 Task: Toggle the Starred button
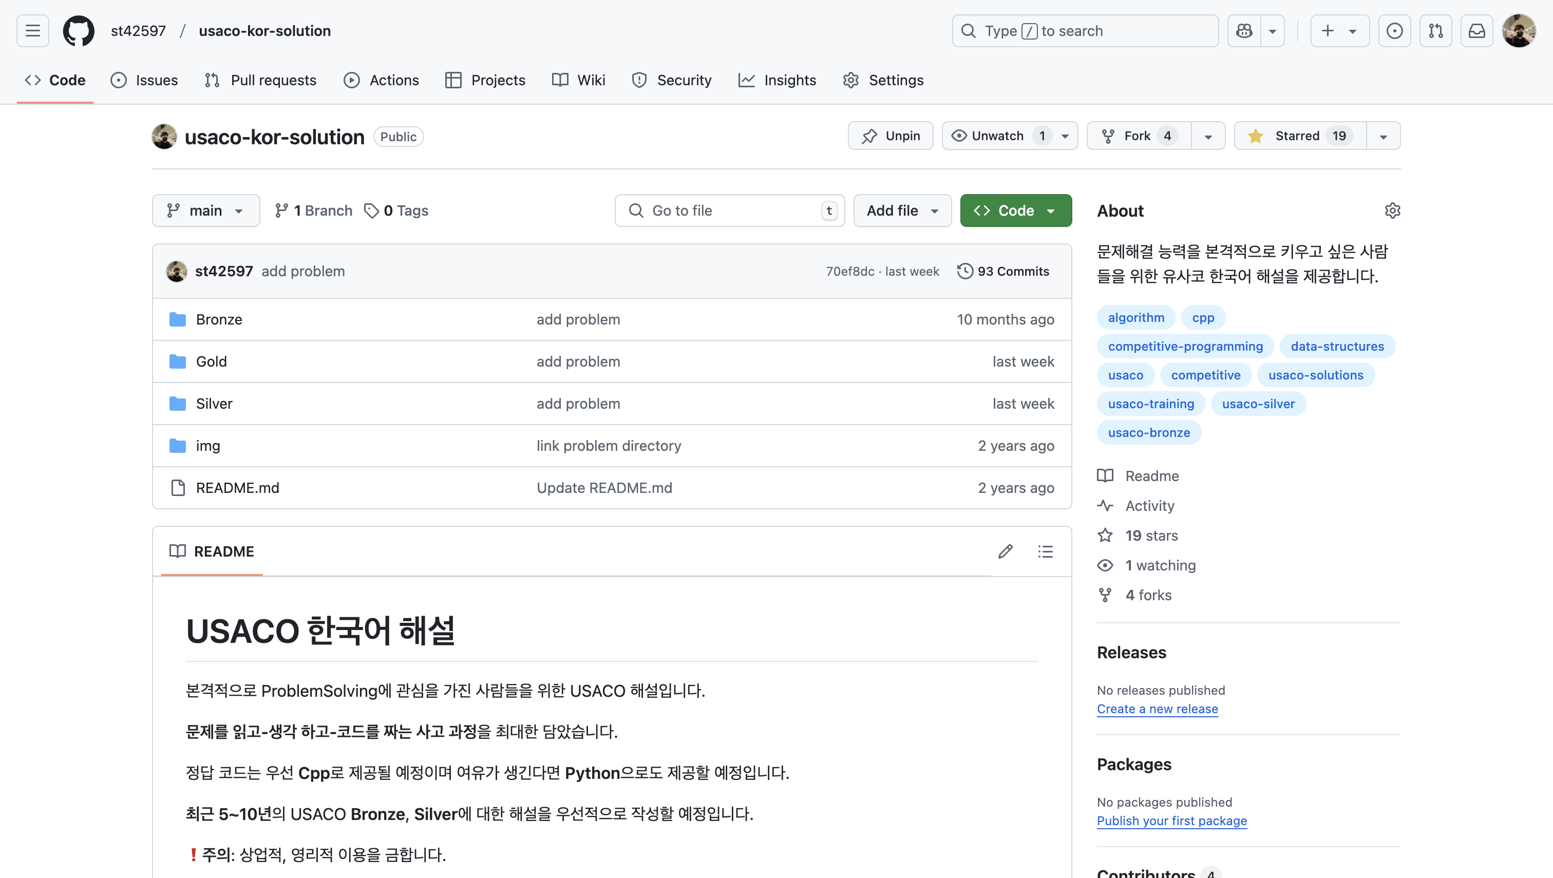pos(1300,136)
